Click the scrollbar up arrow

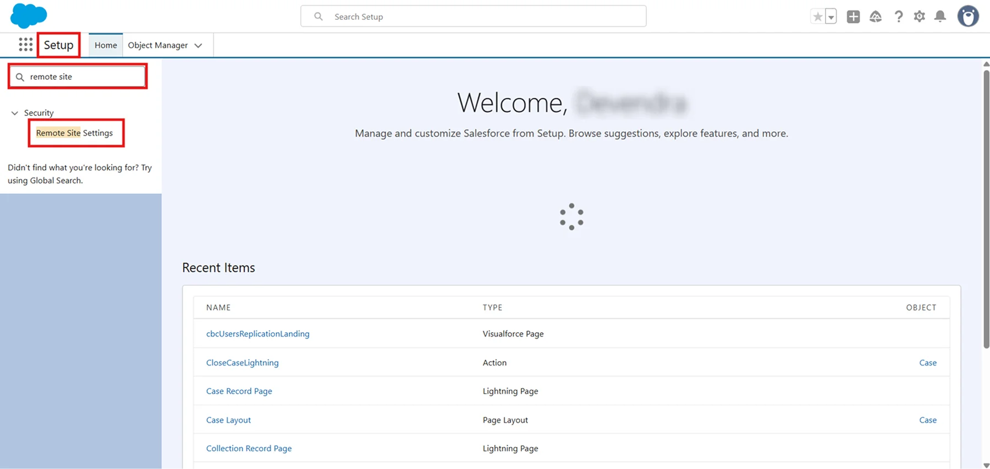click(x=986, y=64)
